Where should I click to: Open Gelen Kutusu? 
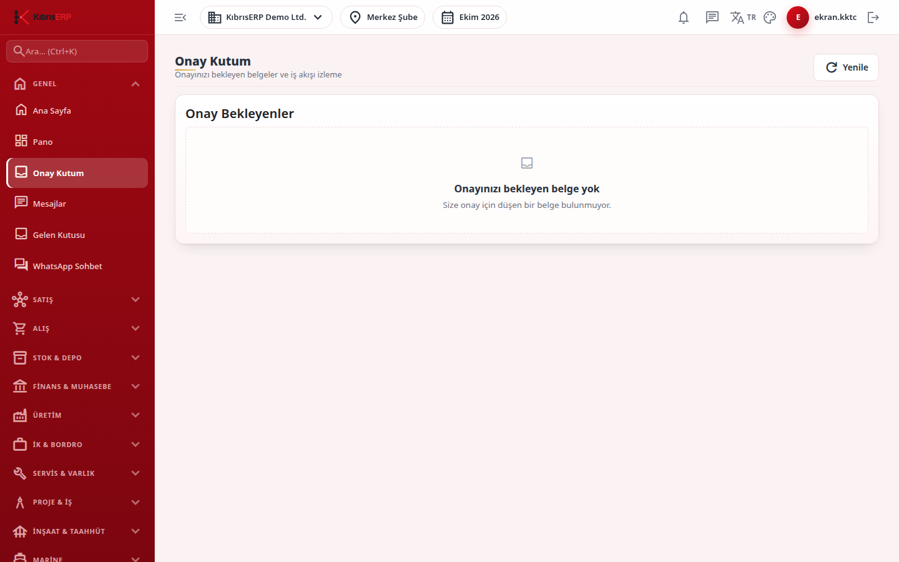pos(77,235)
